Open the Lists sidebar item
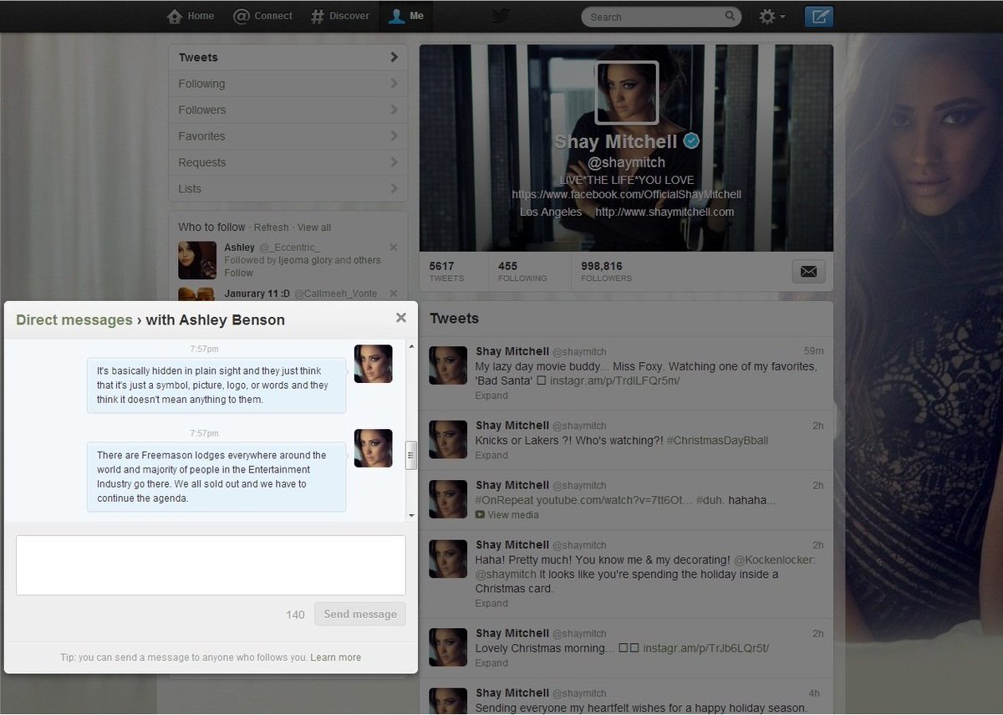1003x715 pixels. [288, 188]
